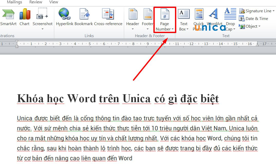
Task: Insert a Hyperlink
Action: [65, 17]
